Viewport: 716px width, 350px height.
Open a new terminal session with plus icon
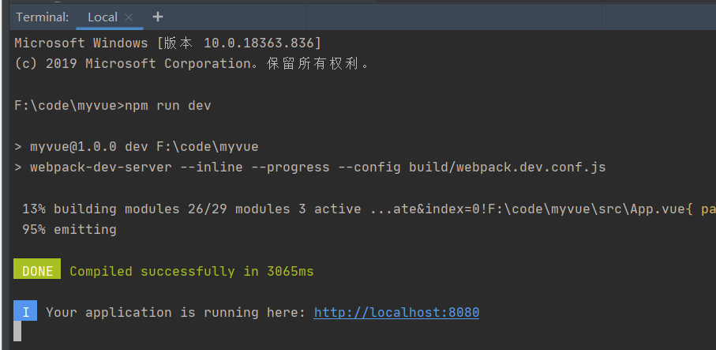tap(158, 17)
